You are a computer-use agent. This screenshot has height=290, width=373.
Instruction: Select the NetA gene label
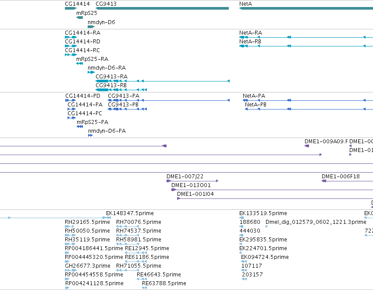[x=245, y=4]
